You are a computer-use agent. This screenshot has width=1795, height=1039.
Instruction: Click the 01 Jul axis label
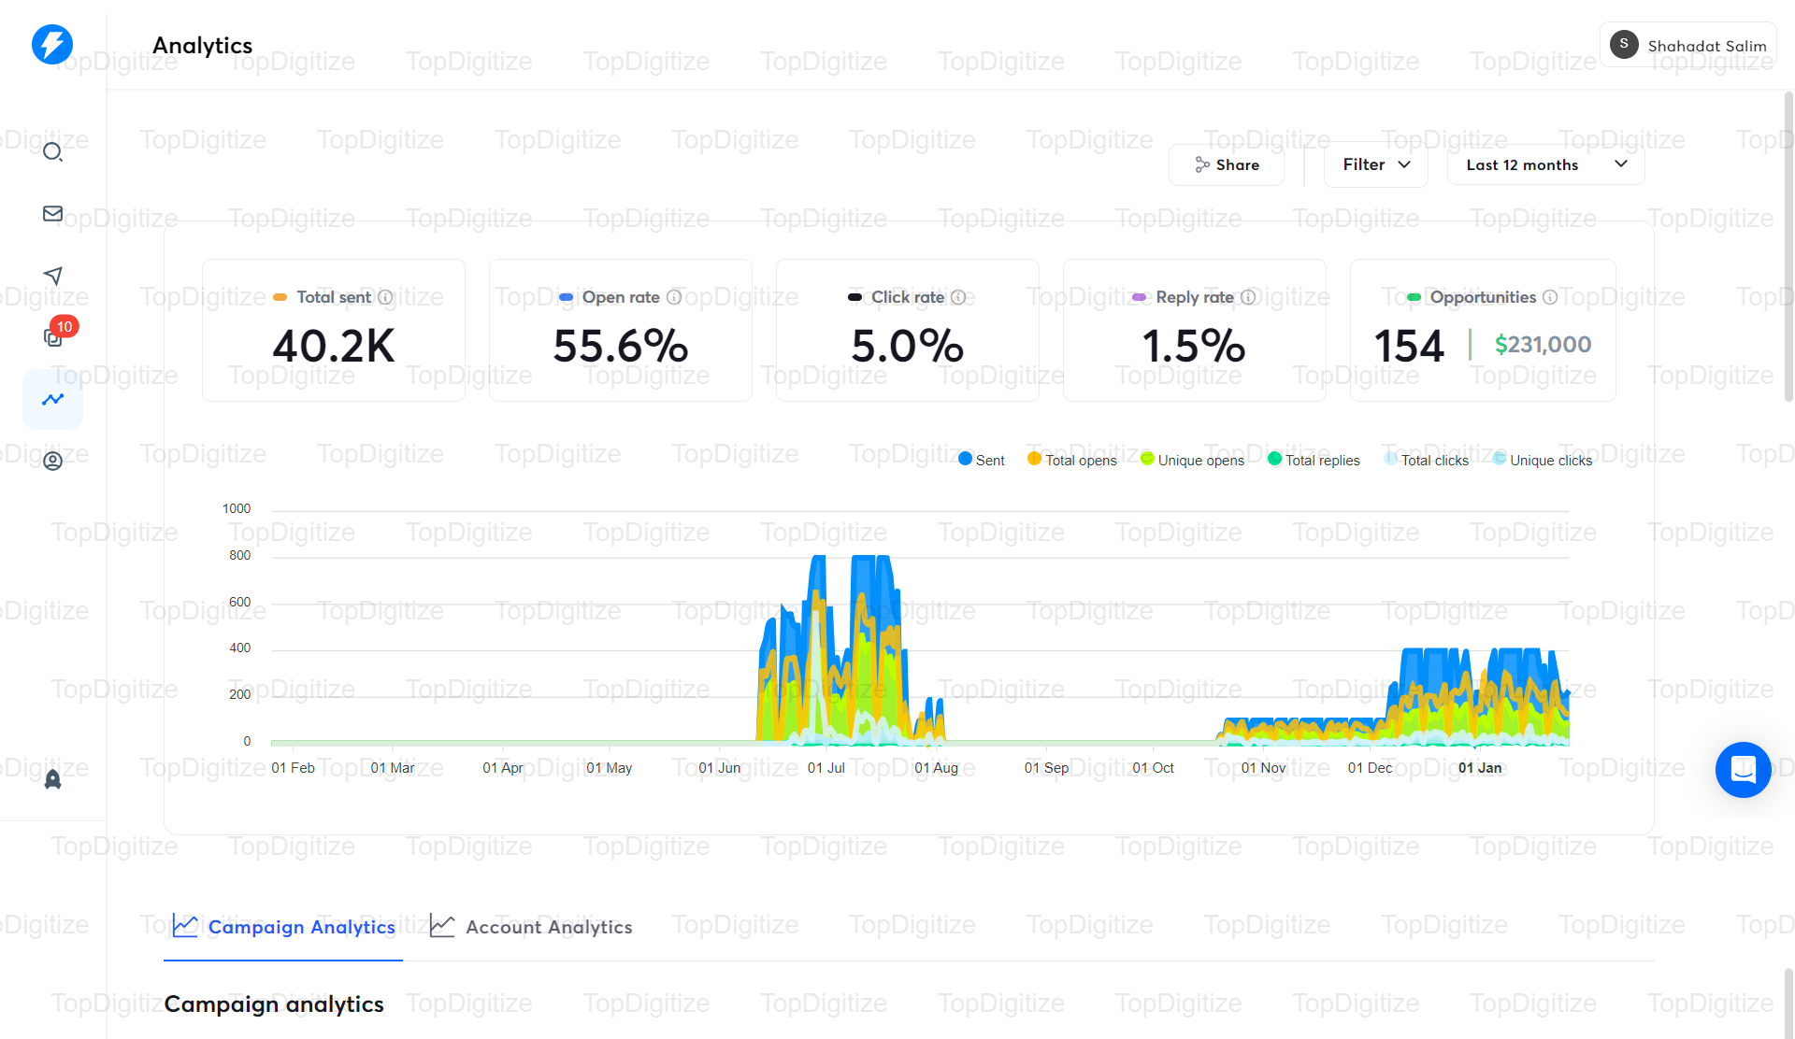tap(826, 768)
